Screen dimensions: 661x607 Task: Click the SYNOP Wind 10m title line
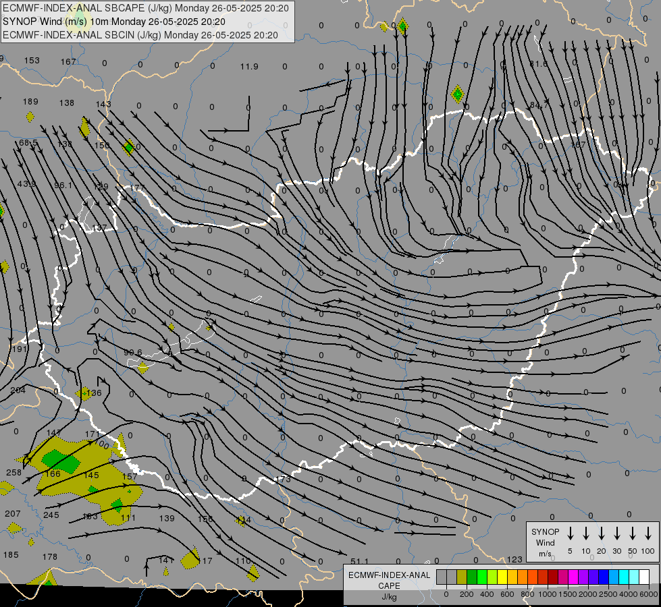click(x=114, y=22)
